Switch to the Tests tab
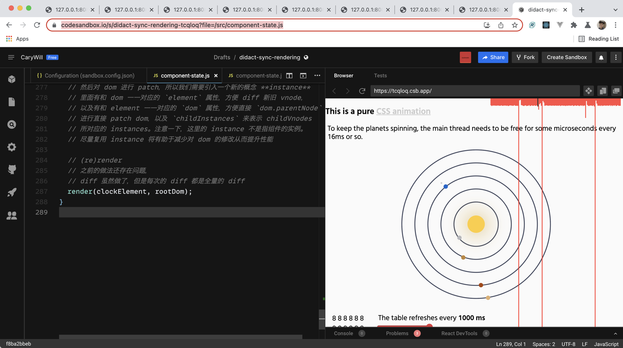 click(380, 75)
